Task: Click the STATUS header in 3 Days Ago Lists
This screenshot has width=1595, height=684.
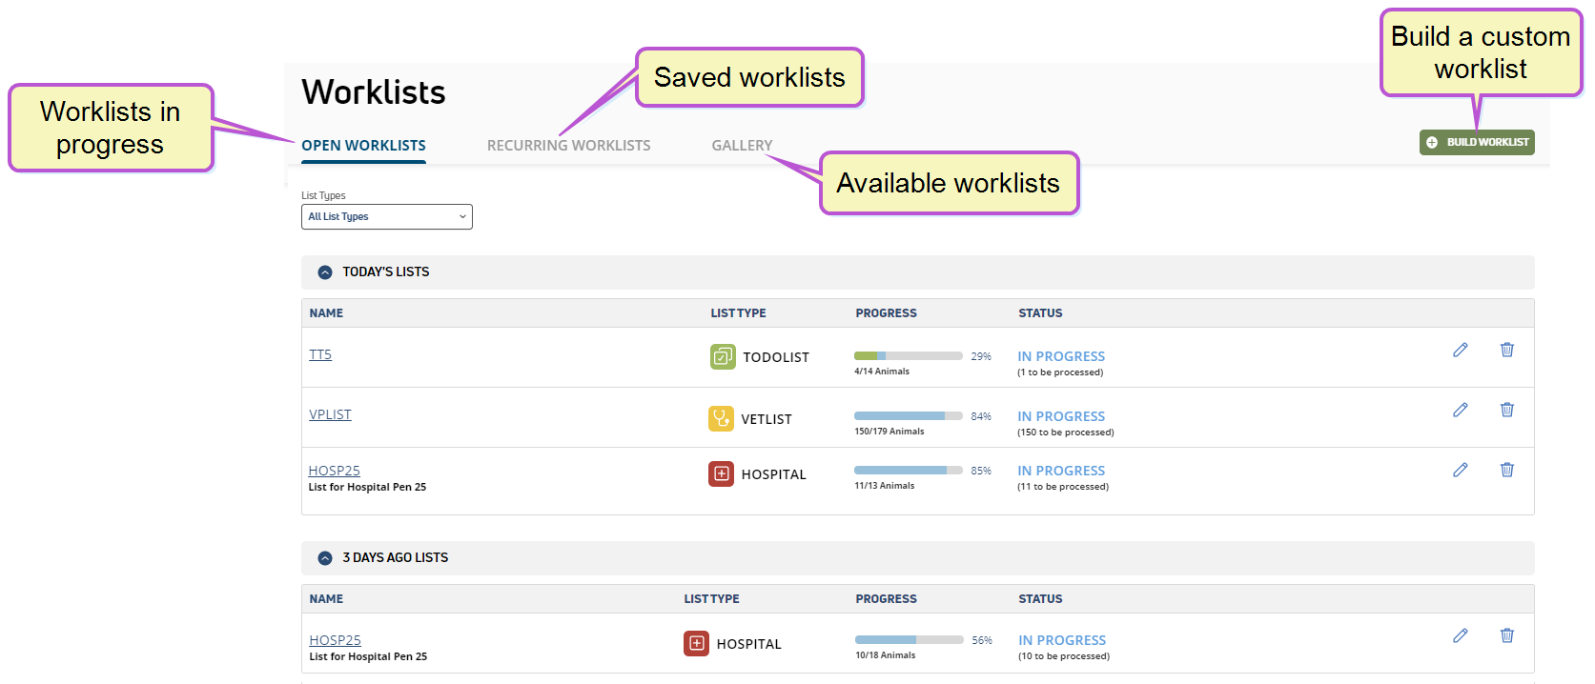Action: tap(1040, 599)
